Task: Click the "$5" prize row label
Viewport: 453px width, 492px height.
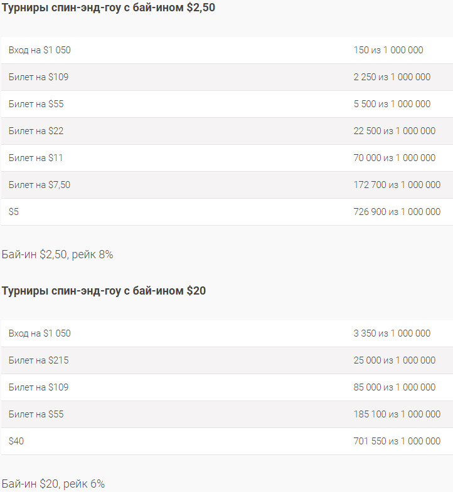Action: pyautogui.click(x=14, y=212)
